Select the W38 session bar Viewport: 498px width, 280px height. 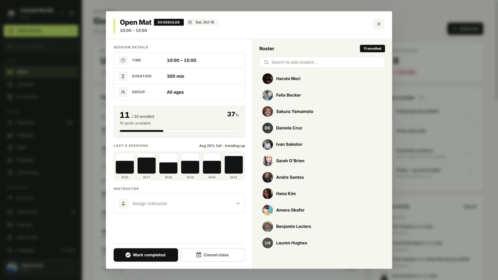pyautogui.click(x=168, y=163)
